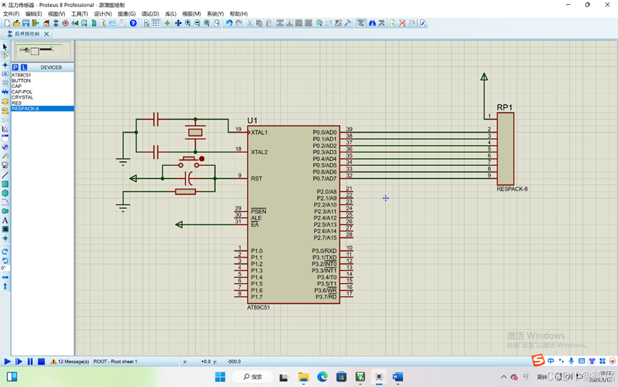Open the blue Help question mark icon
The width and height of the screenshot is (618, 387).
pyautogui.click(x=133, y=24)
